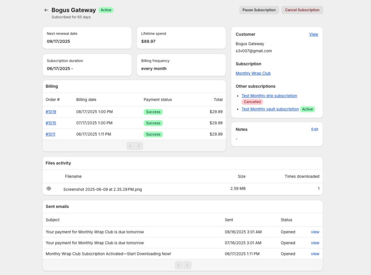Click the Billing date column header

click(x=86, y=100)
